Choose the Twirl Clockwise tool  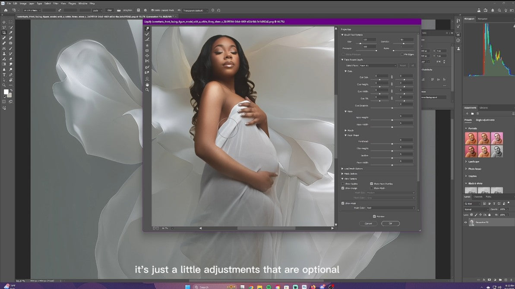pos(147,45)
